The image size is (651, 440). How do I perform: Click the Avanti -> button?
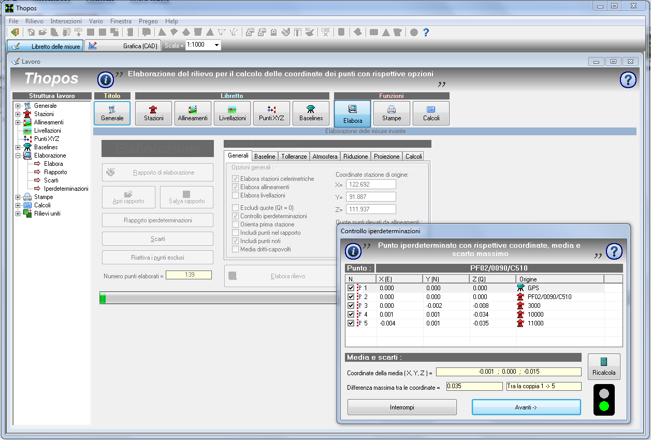point(526,407)
